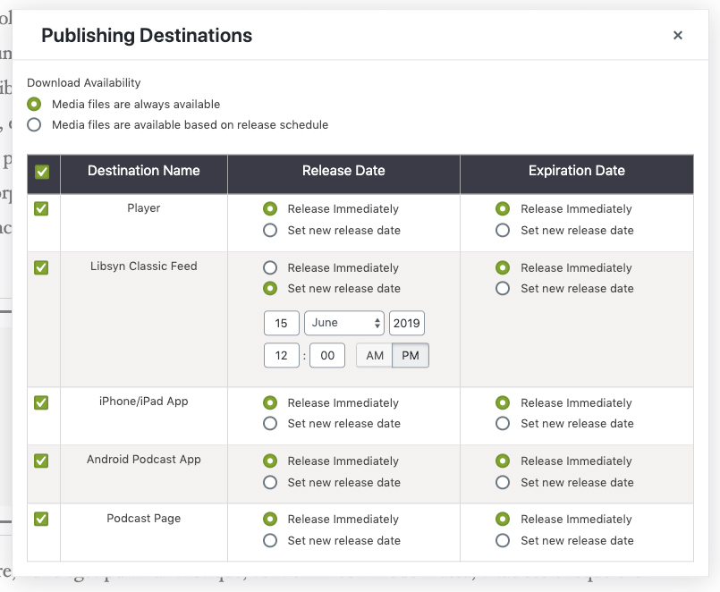Click the Destination Name column header

144,171
